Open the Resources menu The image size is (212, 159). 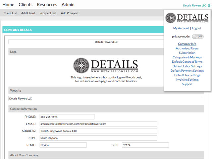click(x=47, y=5)
